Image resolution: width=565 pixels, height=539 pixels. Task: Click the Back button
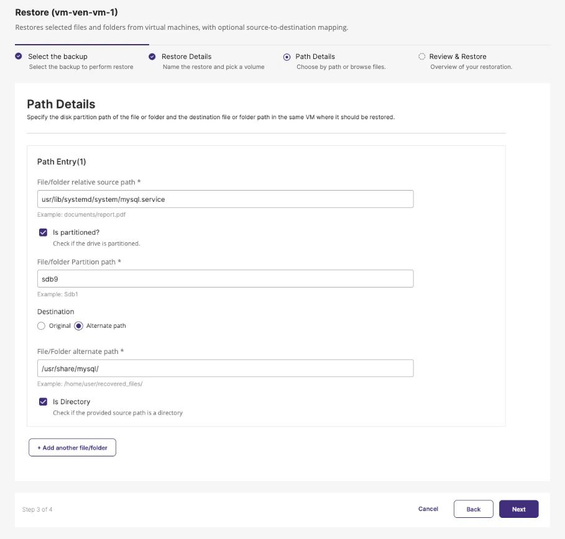tap(473, 509)
